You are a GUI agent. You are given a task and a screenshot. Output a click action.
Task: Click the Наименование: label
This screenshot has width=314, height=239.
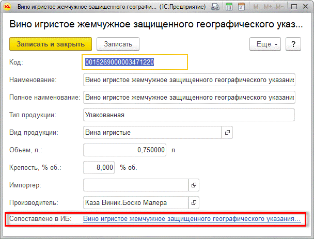pos(33,80)
